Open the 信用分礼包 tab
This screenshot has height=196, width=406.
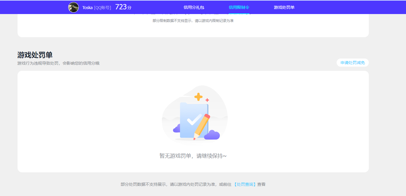coord(194,7)
